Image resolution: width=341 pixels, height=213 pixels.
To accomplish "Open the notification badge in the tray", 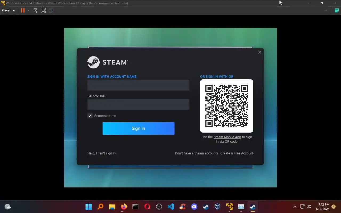I will [x=334, y=207].
